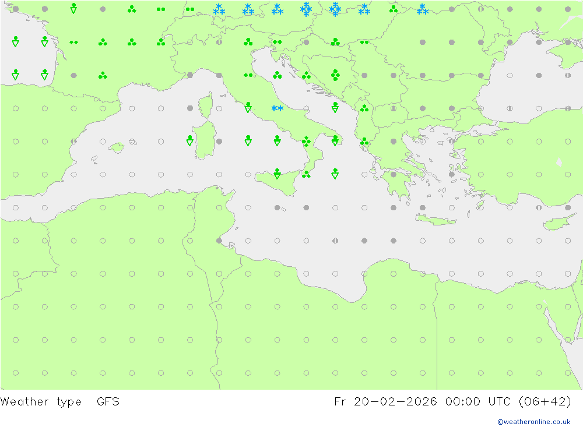The width and height of the screenshot is (583, 427).
Task: Click the 'Fr 20-02-2026 00:00 UTC (06+42)' timestamp
Action: click(452, 402)
